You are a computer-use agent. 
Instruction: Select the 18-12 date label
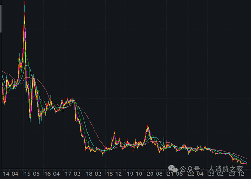click(x=114, y=174)
